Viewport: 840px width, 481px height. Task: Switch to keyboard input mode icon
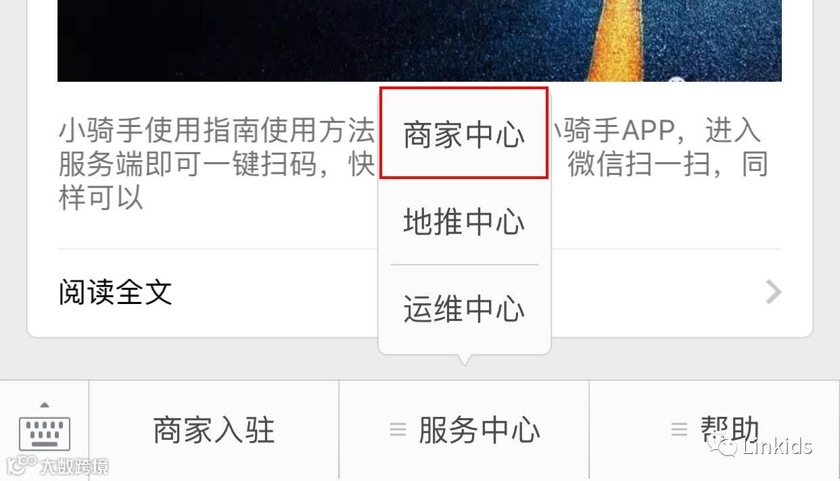[45, 433]
